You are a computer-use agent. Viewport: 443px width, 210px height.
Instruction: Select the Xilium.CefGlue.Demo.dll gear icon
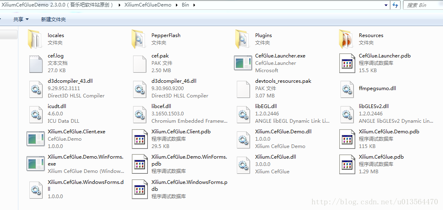coord(243,139)
